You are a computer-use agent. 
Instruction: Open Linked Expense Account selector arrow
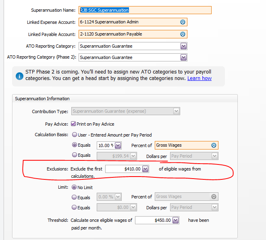coord(183,22)
